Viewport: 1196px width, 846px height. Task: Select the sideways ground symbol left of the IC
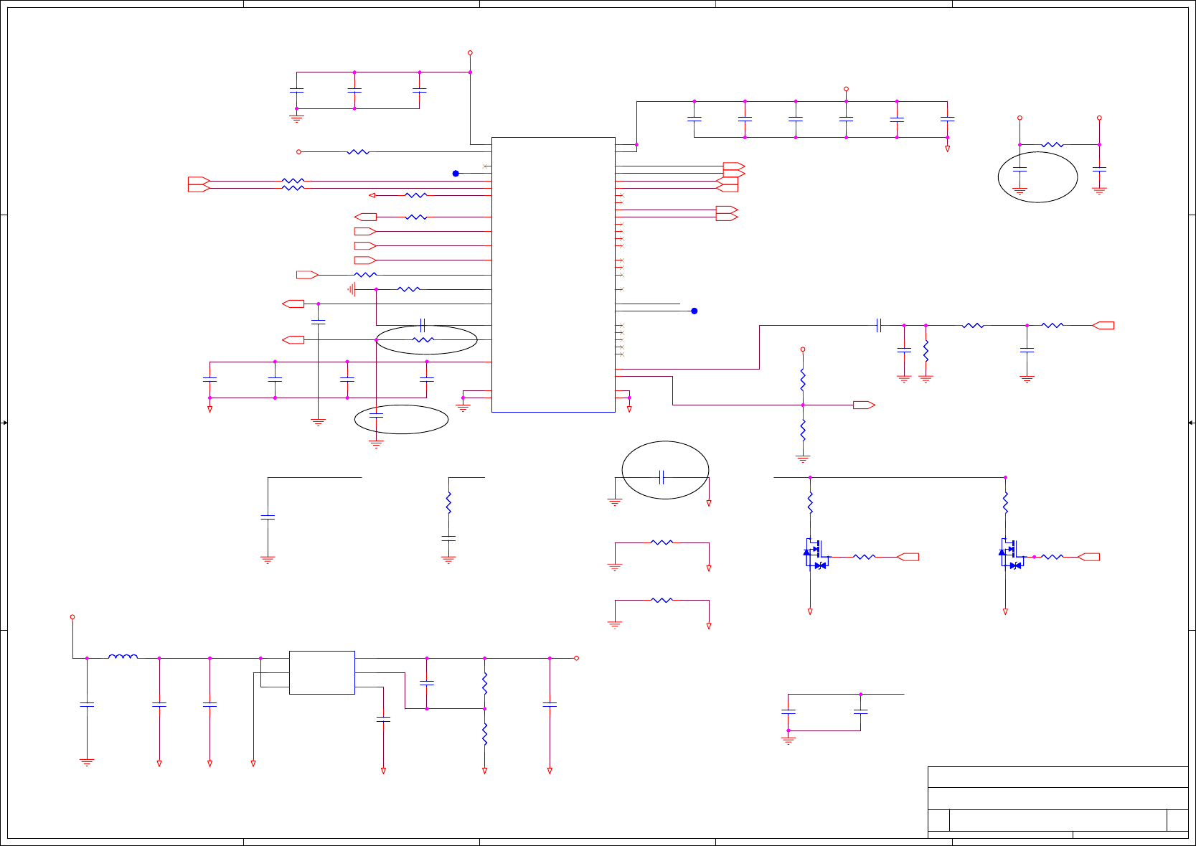tap(352, 289)
